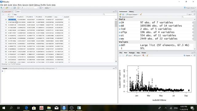Screen dimensions: 197x111
Task: Maximize the source pane
Action: (116, 12)
